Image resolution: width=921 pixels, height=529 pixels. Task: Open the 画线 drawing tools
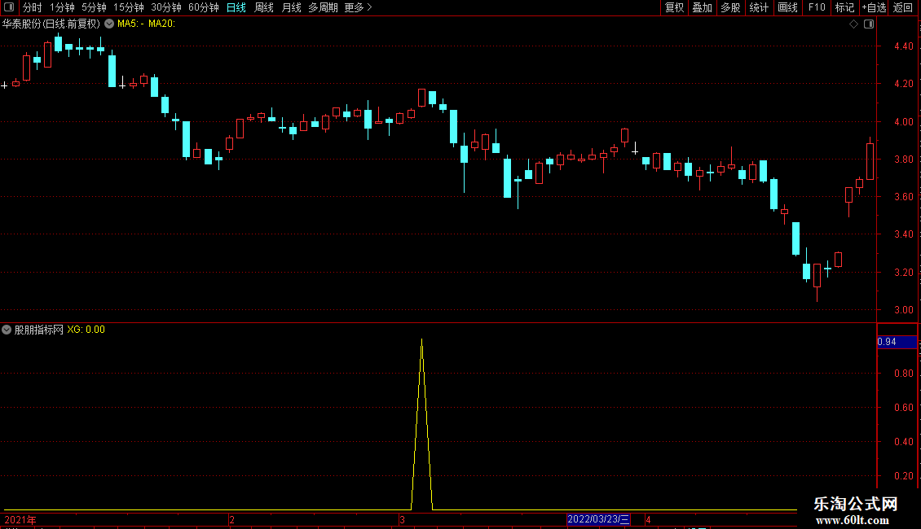(x=787, y=7)
